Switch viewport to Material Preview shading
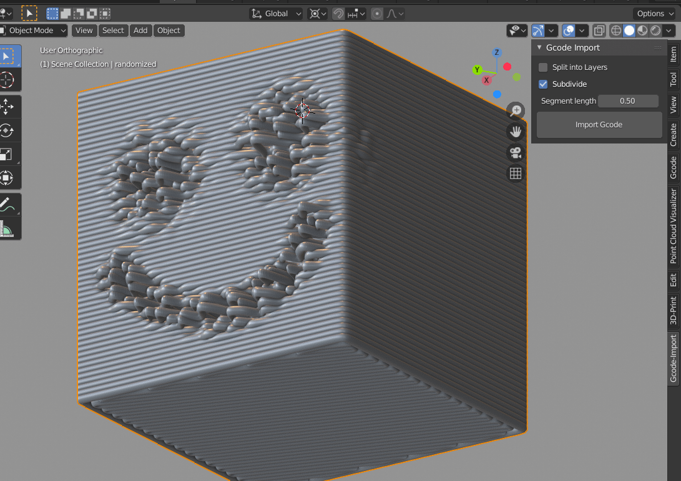This screenshot has width=681, height=481. click(x=642, y=30)
